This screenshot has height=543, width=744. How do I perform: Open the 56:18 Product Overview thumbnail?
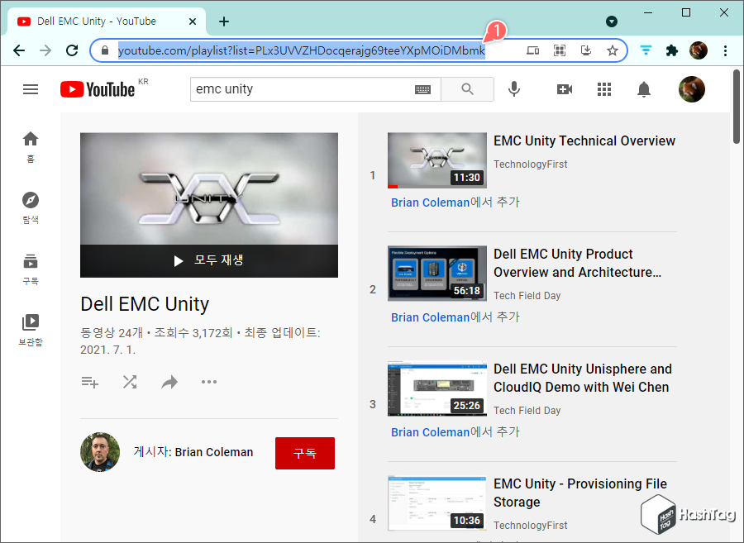(x=437, y=274)
